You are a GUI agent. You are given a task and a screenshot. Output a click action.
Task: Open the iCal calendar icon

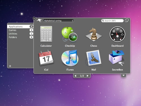click(x=46, y=58)
